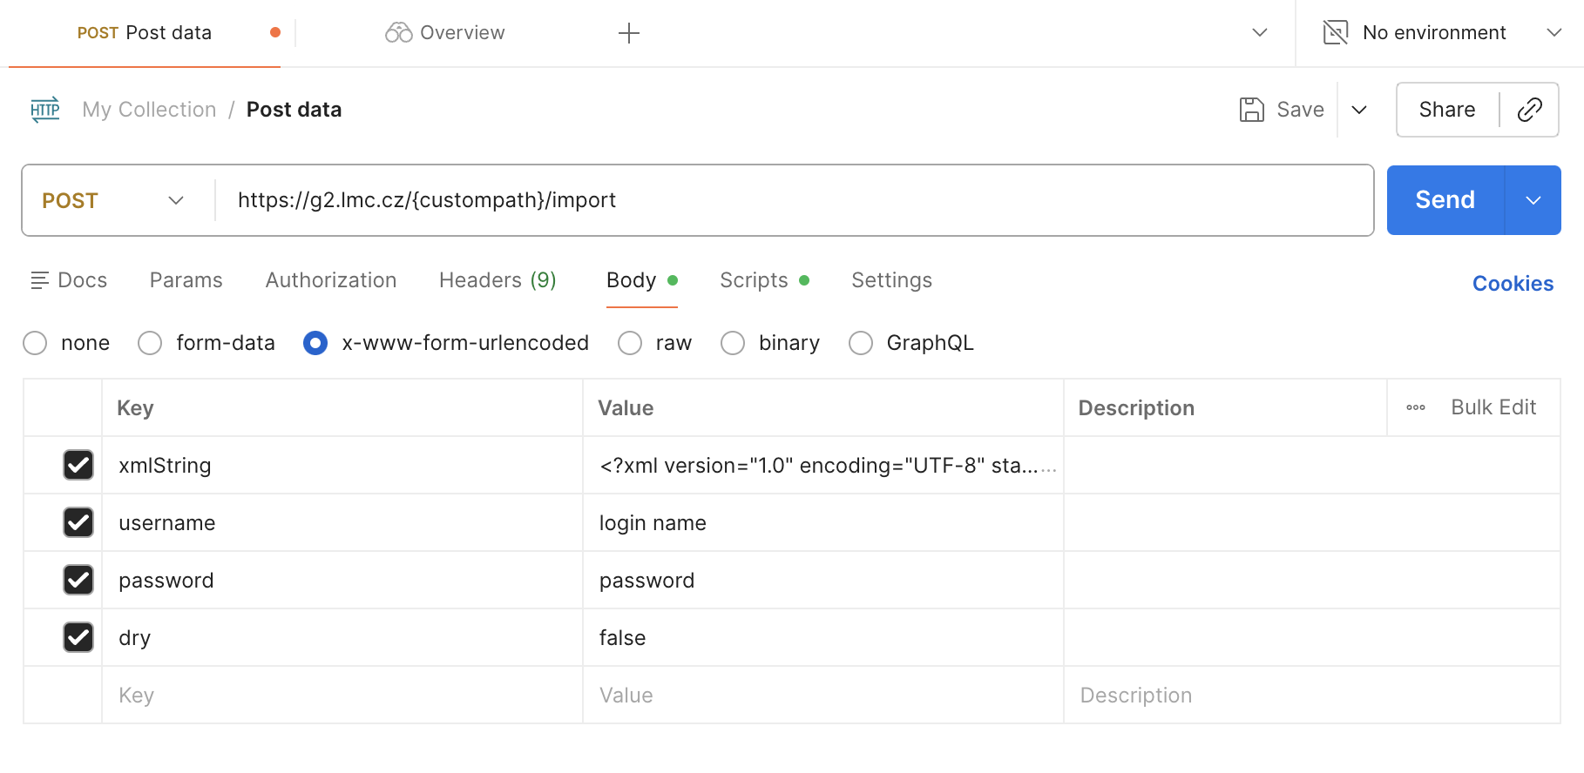Image resolution: width=1584 pixels, height=773 pixels.
Task: Uncheck the xmlString parameter checkbox
Action: [x=78, y=465]
